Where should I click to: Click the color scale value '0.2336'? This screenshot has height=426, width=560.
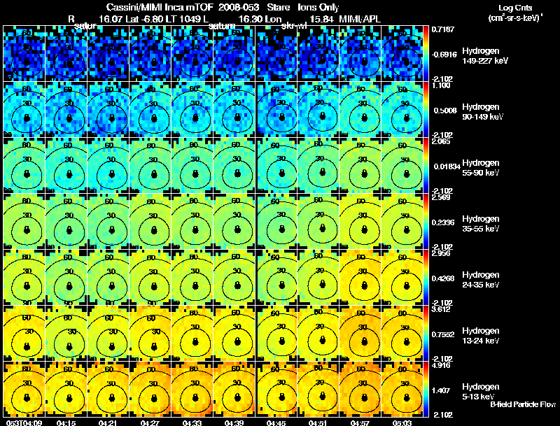coord(443,222)
